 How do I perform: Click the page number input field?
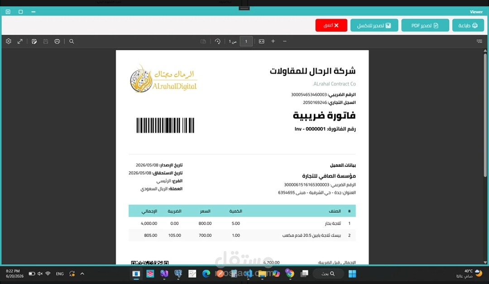click(246, 41)
